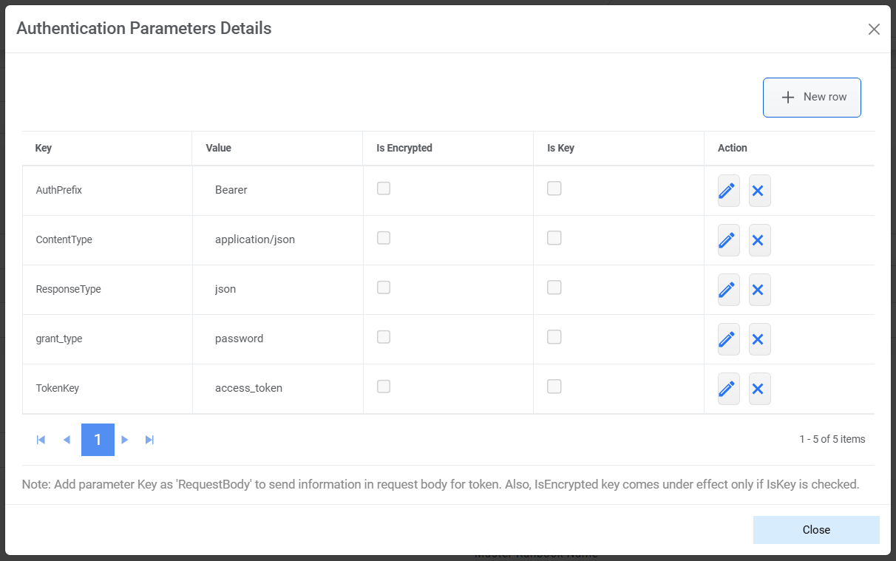Close the dialog using the Close button
Screen dimensions: 896x561
coord(816,529)
